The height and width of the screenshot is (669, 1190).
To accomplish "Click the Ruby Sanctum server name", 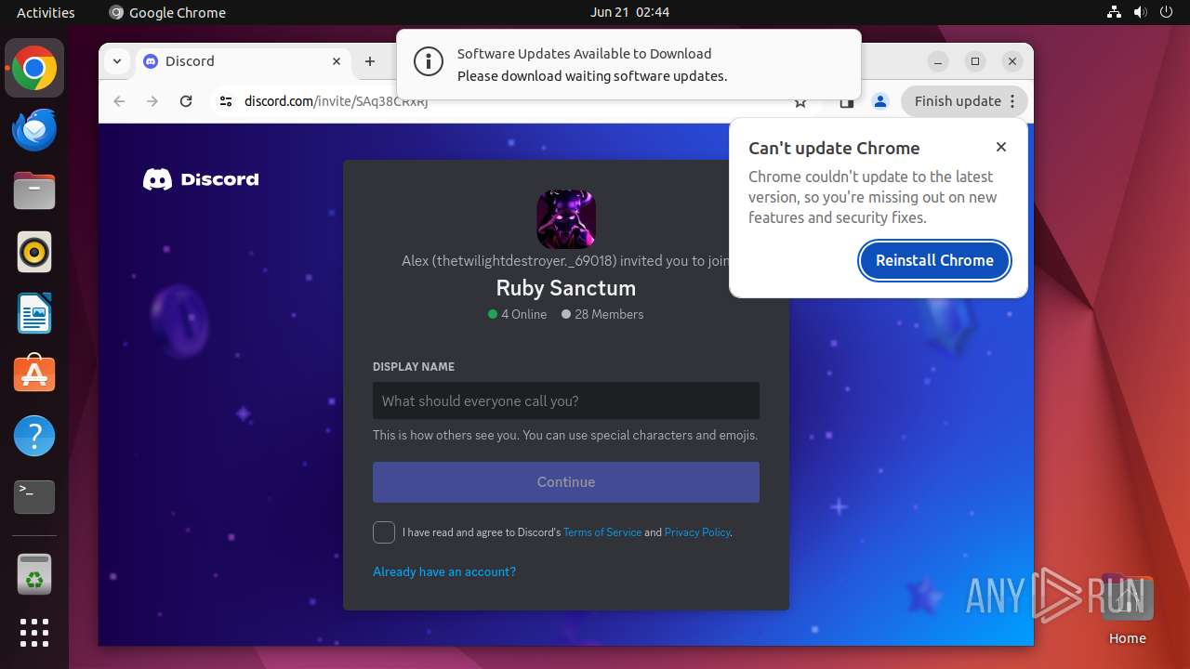I will pyautogui.click(x=566, y=288).
